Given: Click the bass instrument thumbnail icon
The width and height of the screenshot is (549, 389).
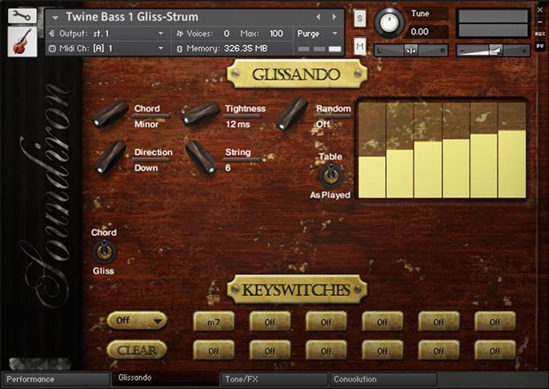Looking at the screenshot, I should tap(22, 42).
